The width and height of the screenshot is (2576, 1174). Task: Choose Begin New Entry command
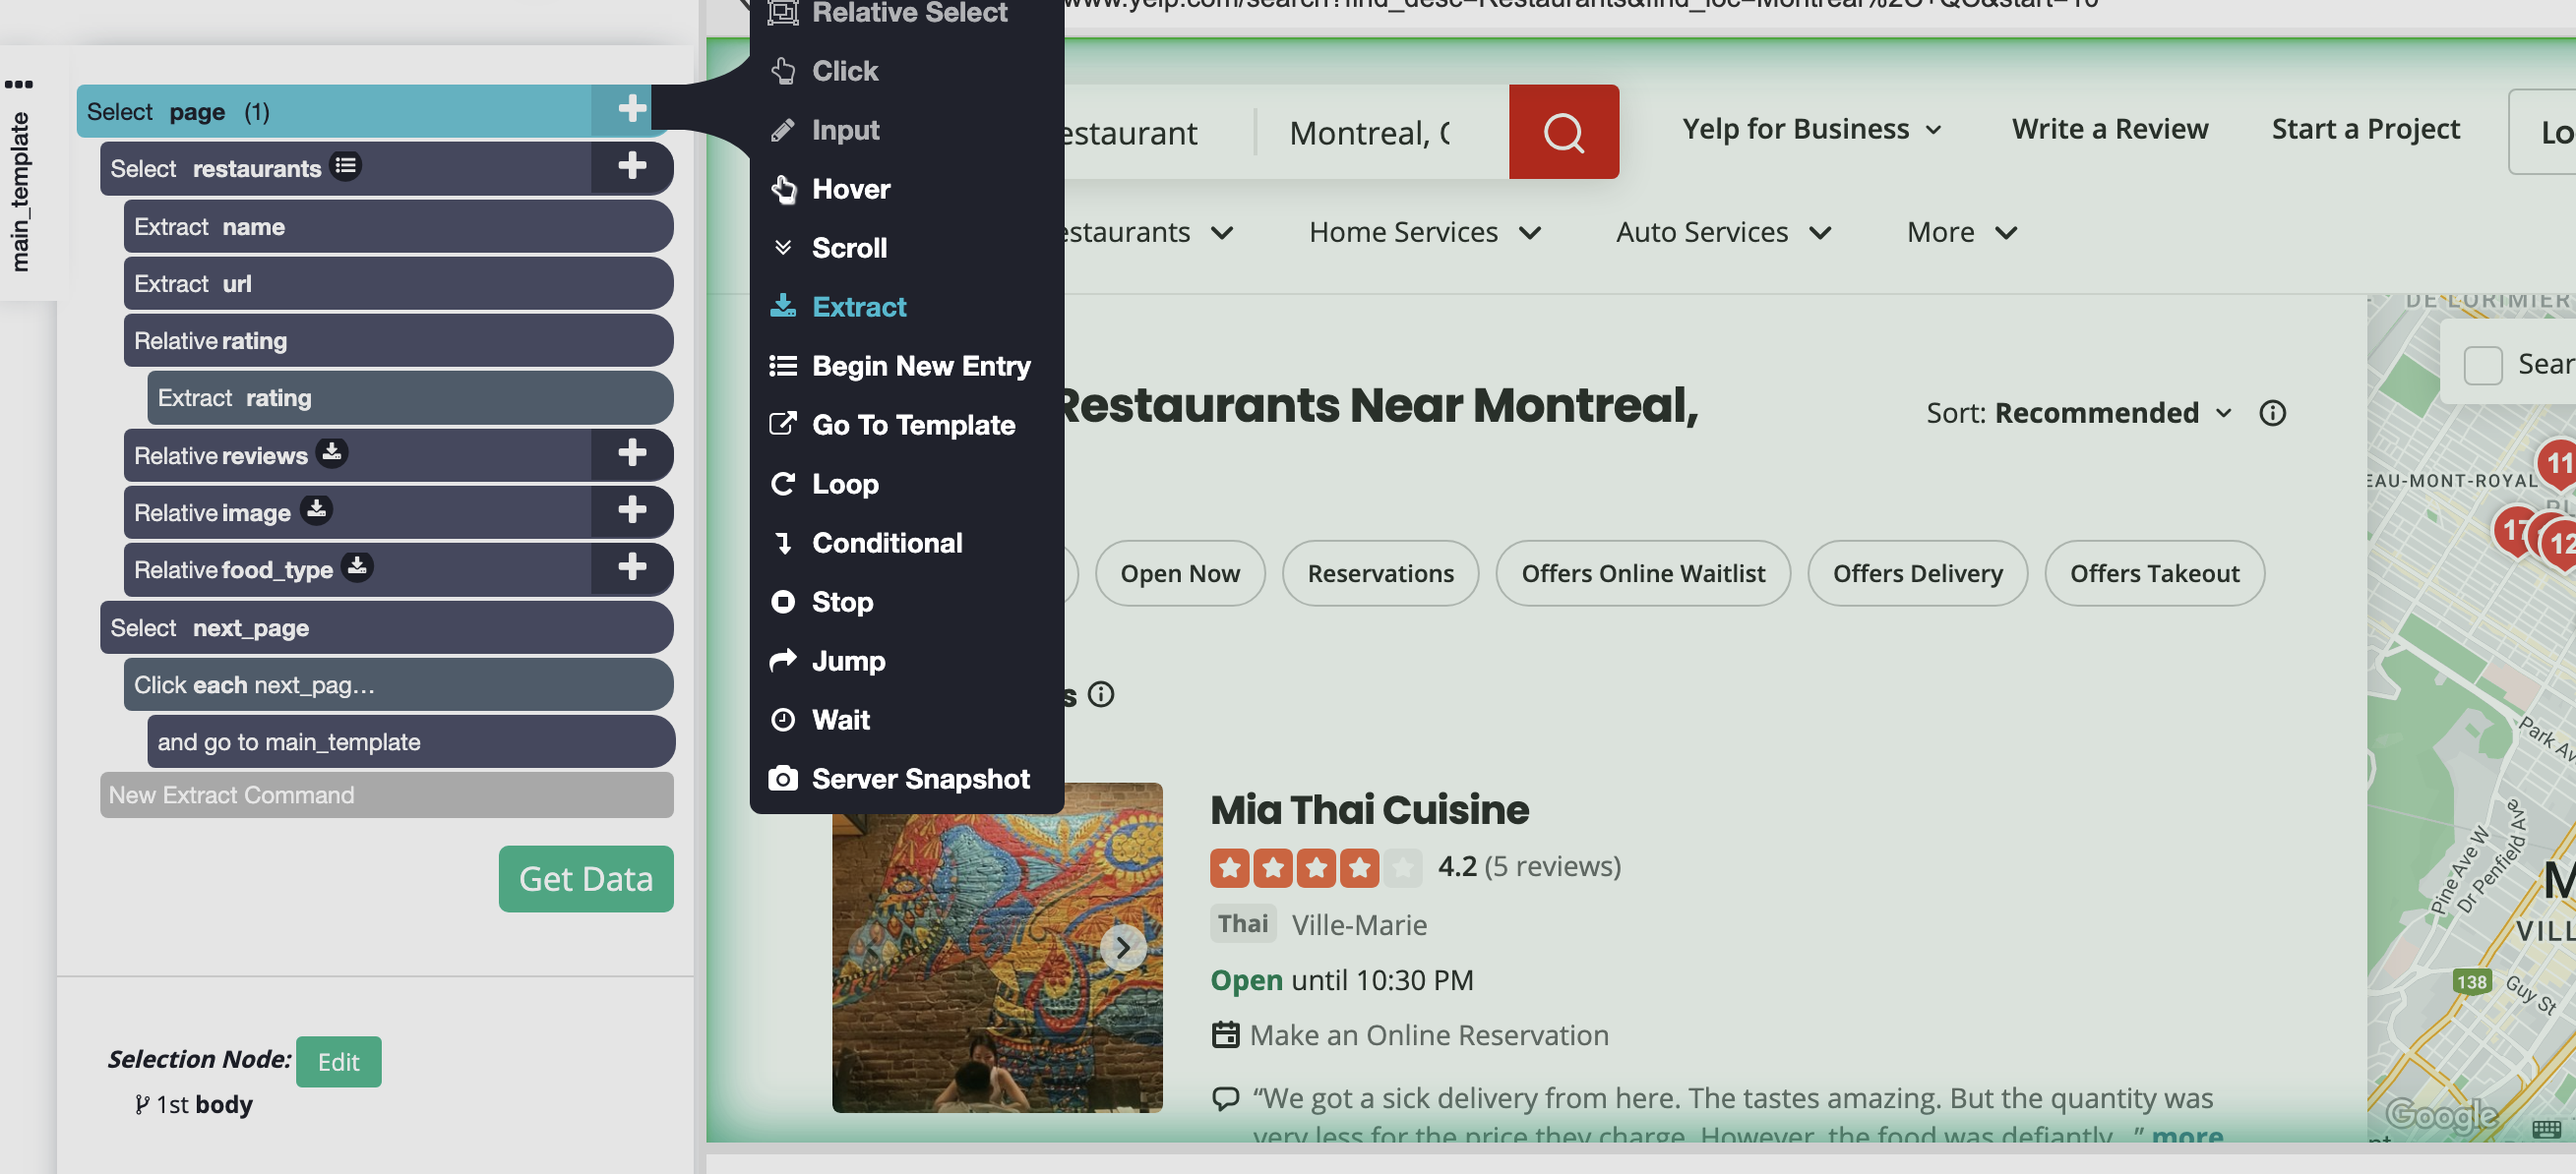[x=920, y=366]
